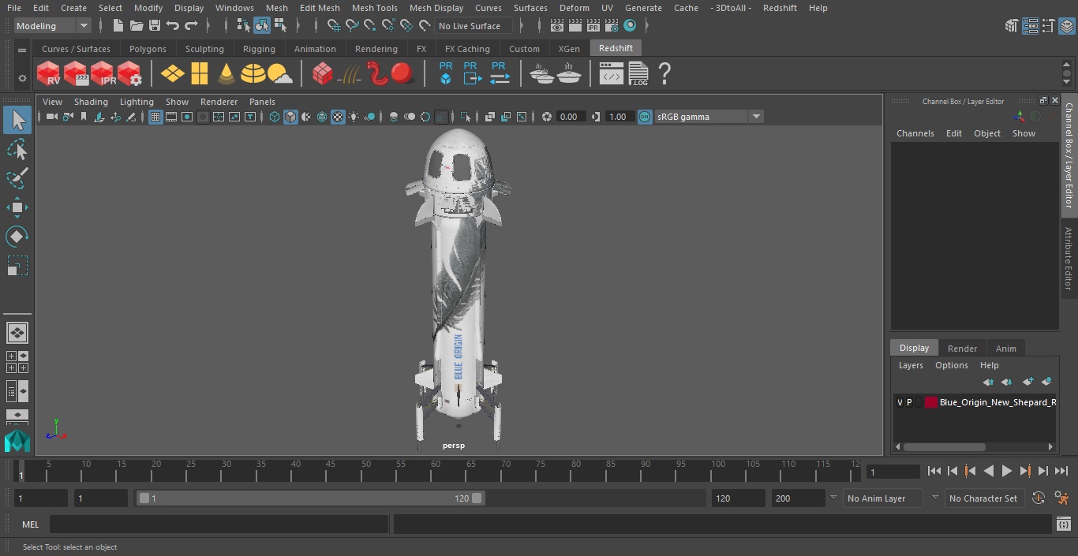The width and height of the screenshot is (1078, 556).
Task: Open Redshift script editor icon
Action: [x=611, y=74]
